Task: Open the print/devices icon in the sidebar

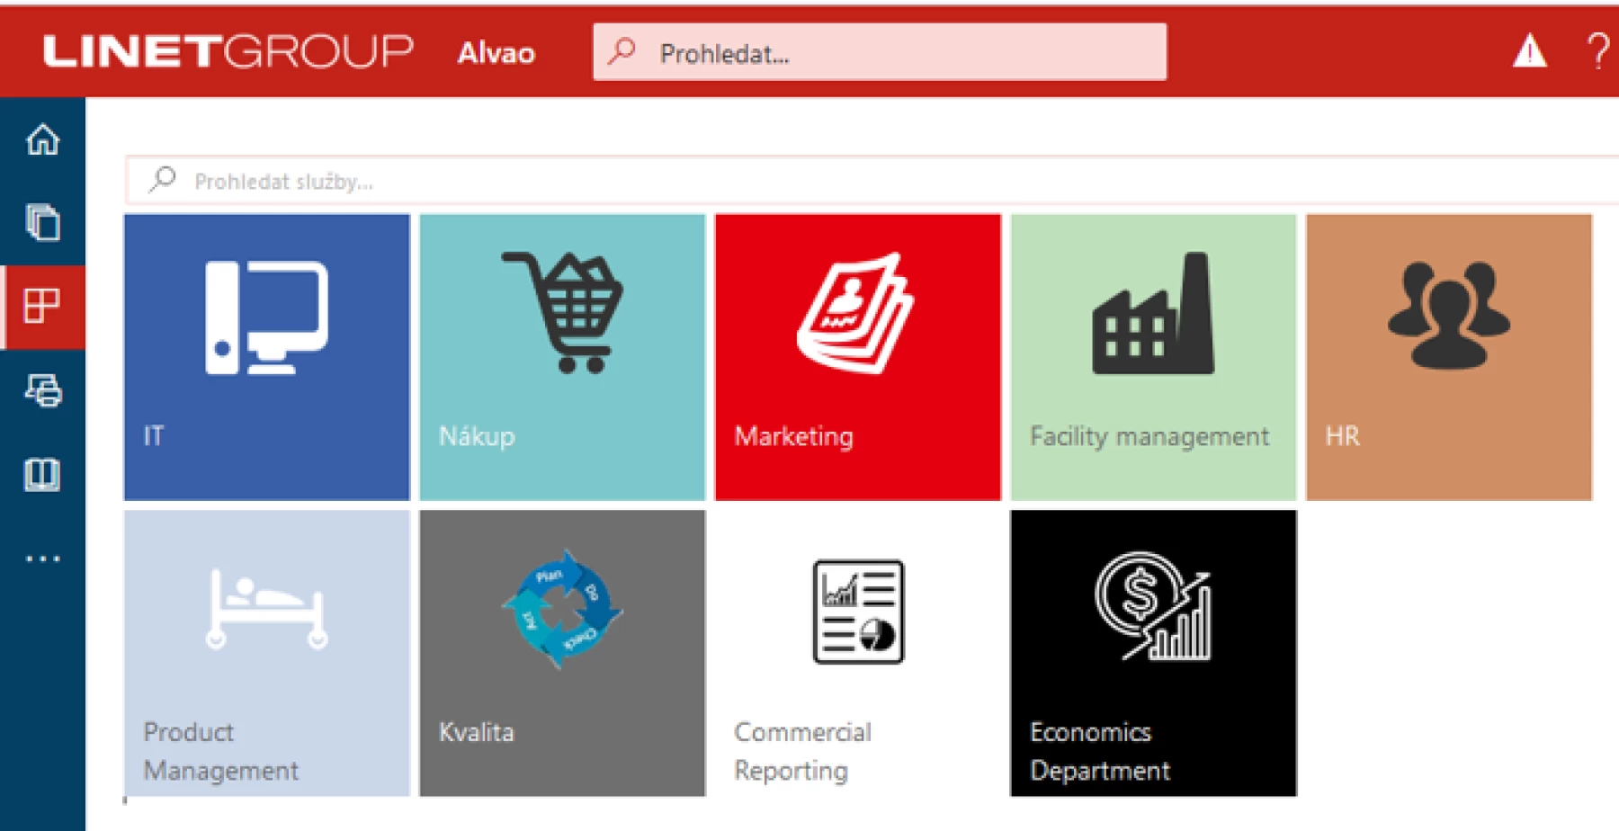Action: click(x=43, y=390)
